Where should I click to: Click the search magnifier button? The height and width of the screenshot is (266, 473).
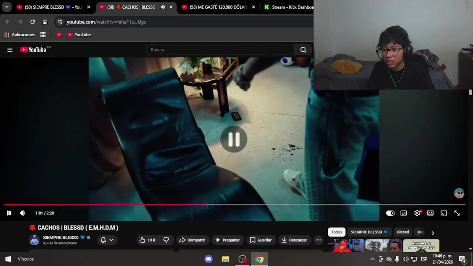(x=303, y=50)
